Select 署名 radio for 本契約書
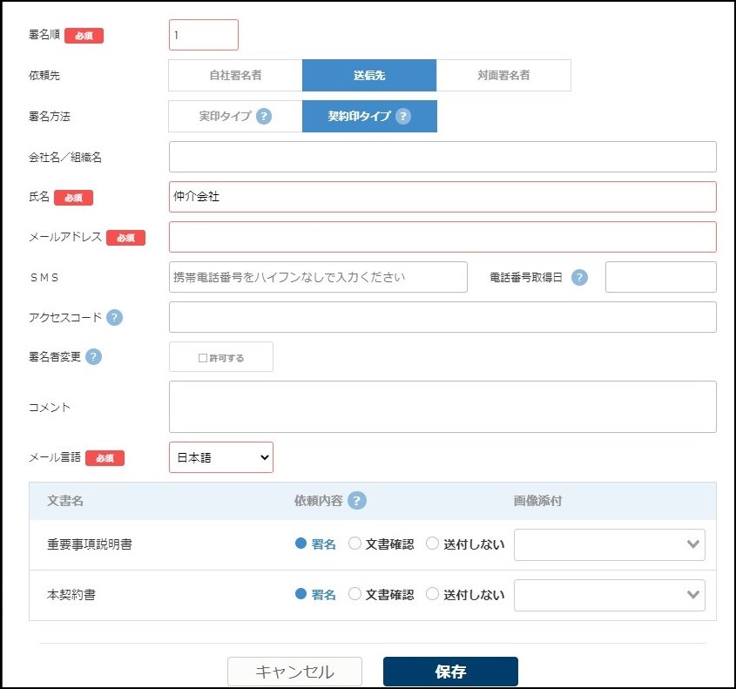This screenshot has height=689, width=736. 301,595
